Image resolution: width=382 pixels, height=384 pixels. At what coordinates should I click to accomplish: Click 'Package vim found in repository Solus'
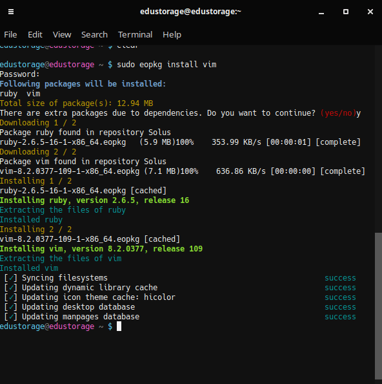pyautogui.click(x=83, y=162)
